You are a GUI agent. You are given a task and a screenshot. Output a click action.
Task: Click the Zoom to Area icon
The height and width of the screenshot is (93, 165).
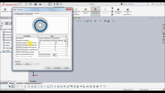[x=81, y=21]
